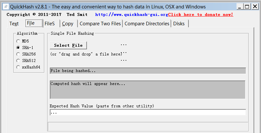Click the QuickHash app icon in title bar
The height and width of the screenshot is (133, 261).
coord(6,6)
